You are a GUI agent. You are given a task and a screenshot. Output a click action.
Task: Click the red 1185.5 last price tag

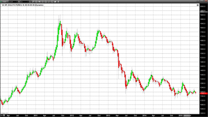pyautogui.click(x=203, y=94)
